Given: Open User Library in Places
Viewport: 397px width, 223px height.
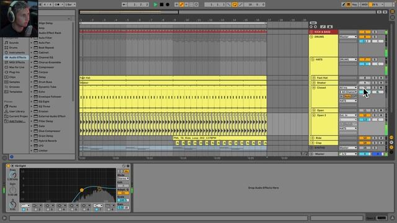Looking at the screenshot, I should tap(17, 111).
